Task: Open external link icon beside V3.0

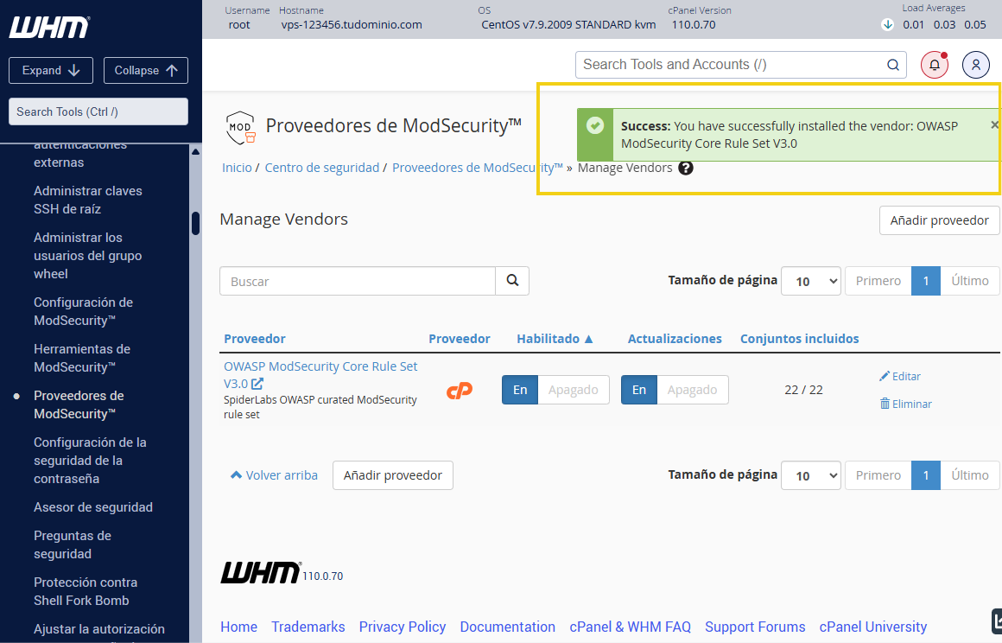Action: [257, 384]
